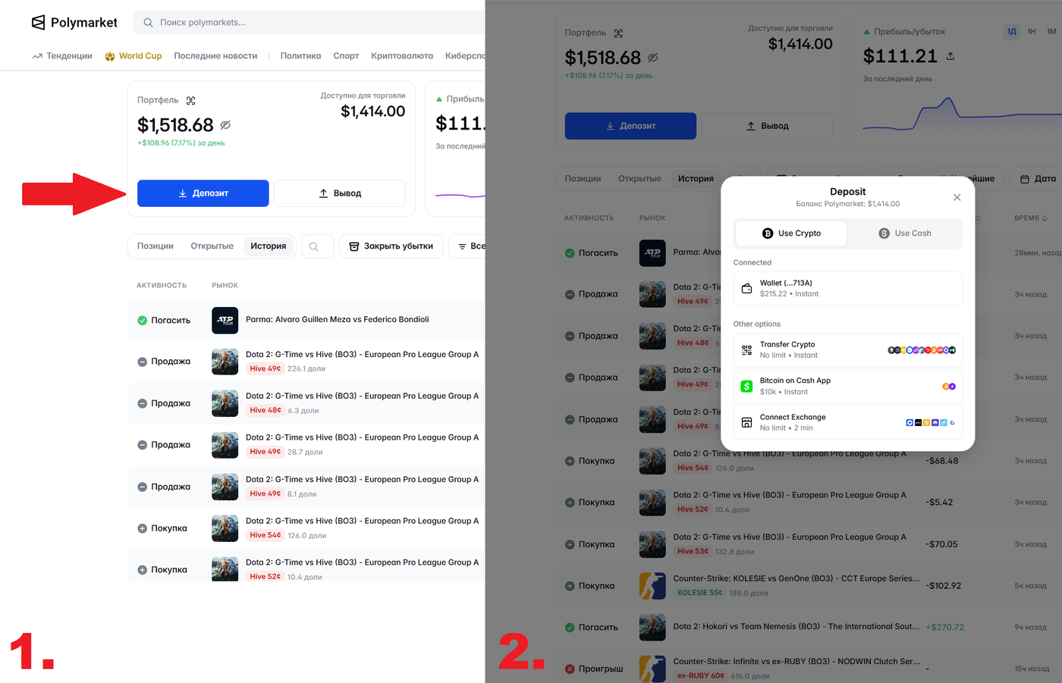Open the World Cup category
The height and width of the screenshot is (683, 1062).
134,56
